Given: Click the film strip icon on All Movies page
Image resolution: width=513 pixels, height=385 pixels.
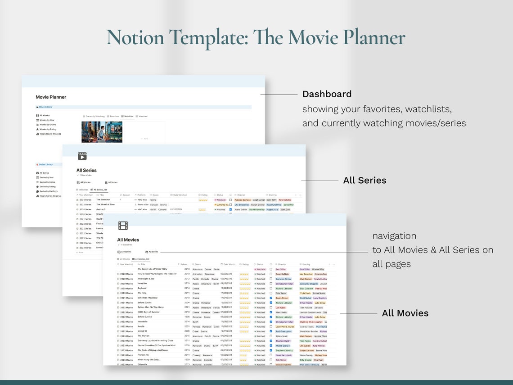Looking at the screenshot, I should click(x=123, y=226).
